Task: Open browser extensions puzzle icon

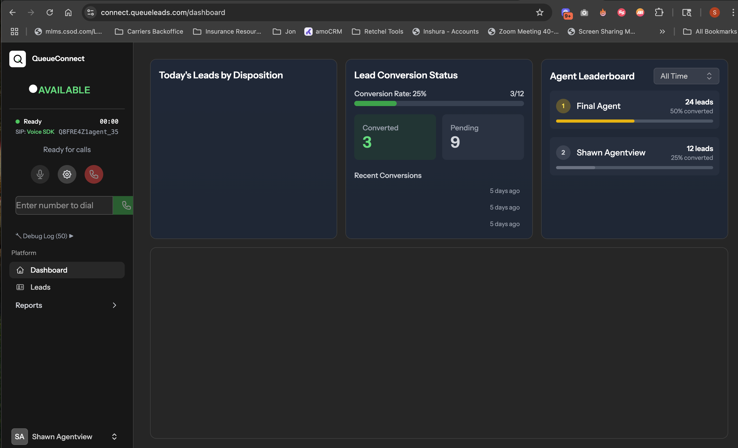Action: (659, 12)
